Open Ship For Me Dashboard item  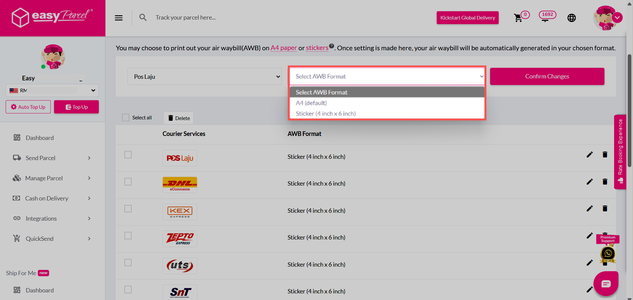[39, 290]
